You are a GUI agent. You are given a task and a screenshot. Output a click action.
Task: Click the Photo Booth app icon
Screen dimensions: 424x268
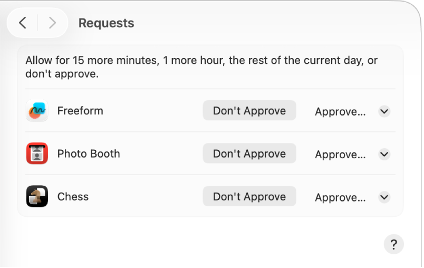[37, 154]
